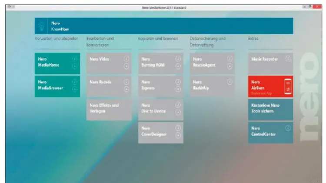Viewport: 326px width, 183px height.
Task: Launch Nero MediaBrowser via its label
Action: point(50,85)
